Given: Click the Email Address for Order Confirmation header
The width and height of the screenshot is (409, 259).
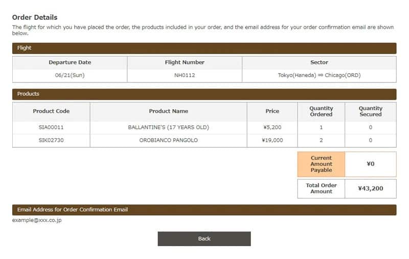Looking at the screenshot, I should (x=204, y=210).
